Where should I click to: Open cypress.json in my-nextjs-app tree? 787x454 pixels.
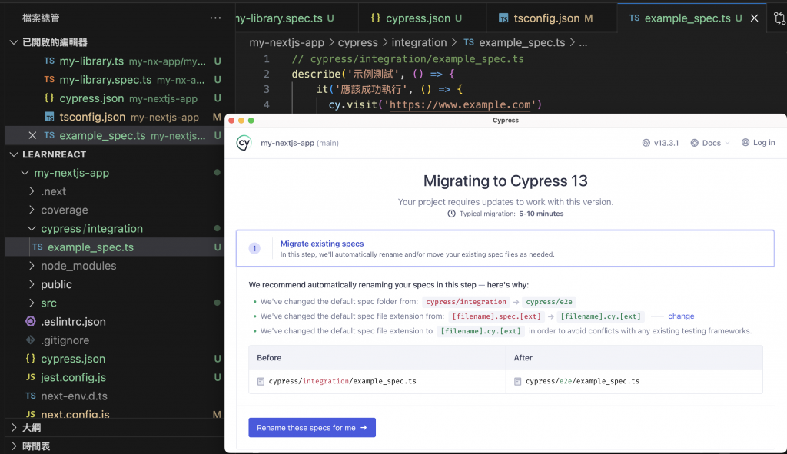pyautogui.click(x=115, y=358)
